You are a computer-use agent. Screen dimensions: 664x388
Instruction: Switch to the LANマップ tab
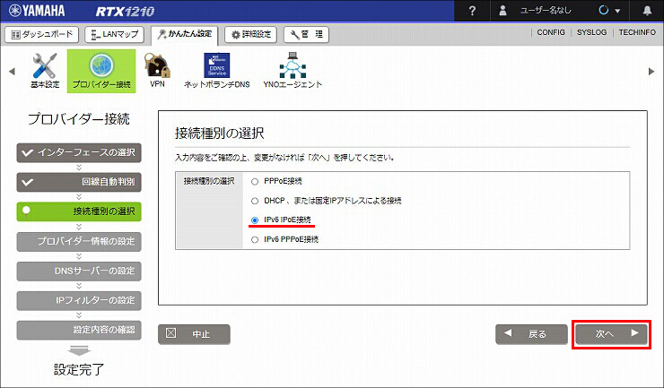click(114, 34)
